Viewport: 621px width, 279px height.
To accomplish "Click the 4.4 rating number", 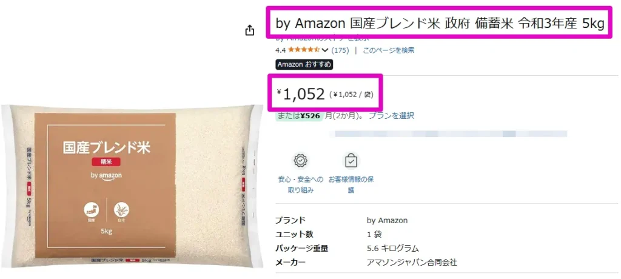I will click(280, 50).
